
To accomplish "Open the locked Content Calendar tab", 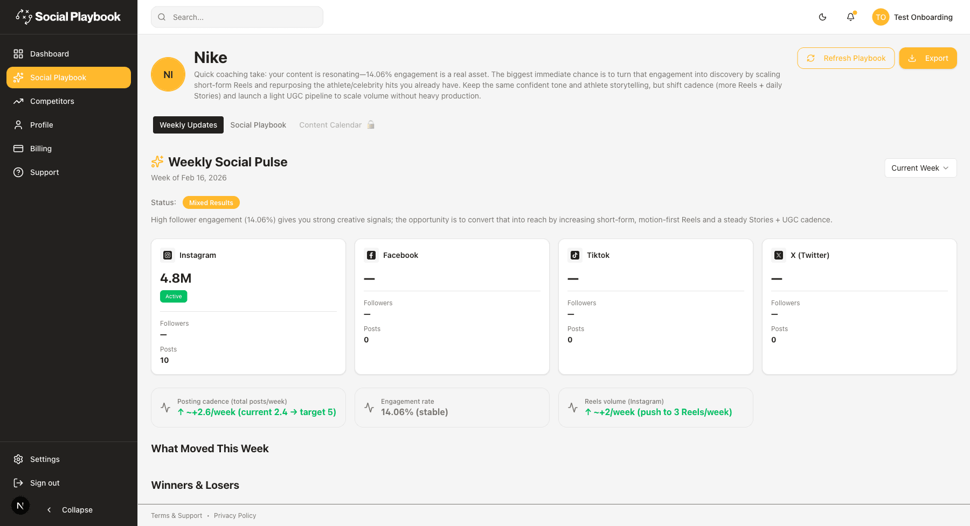I will pos(337,125).
